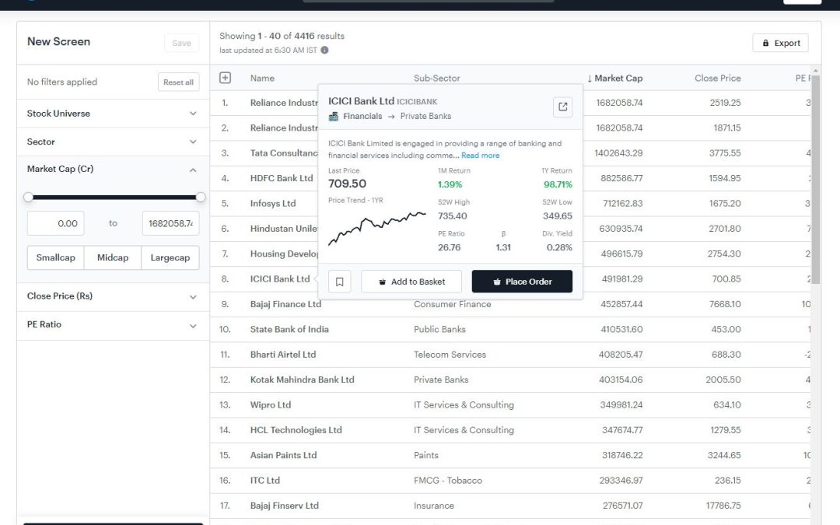Click the ICICIBANK ticker symbol in popup

417,102
